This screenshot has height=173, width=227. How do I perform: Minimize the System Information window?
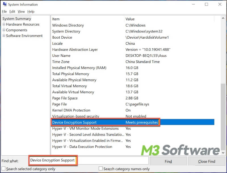(x=194, y=4)
